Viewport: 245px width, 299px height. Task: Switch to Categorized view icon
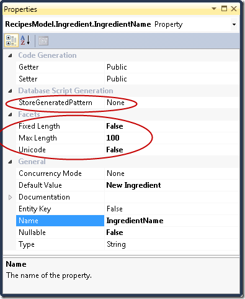coord(11,40)
